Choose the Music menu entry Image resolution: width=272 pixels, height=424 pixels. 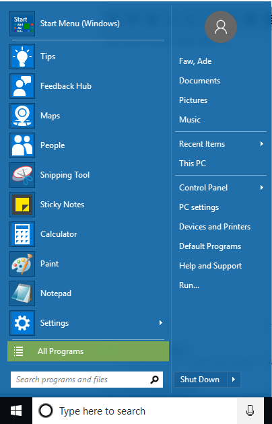click(190, 120)
